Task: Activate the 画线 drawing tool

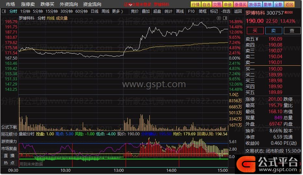Action: [180, 11]
